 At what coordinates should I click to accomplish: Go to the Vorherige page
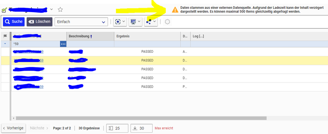click(13, 128)
